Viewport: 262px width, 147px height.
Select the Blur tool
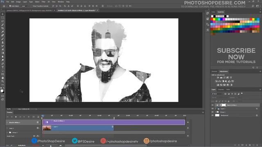pos(2,56)
